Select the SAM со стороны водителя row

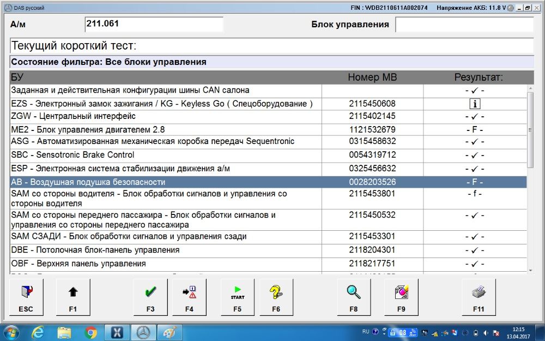click(x=268, y=199)
